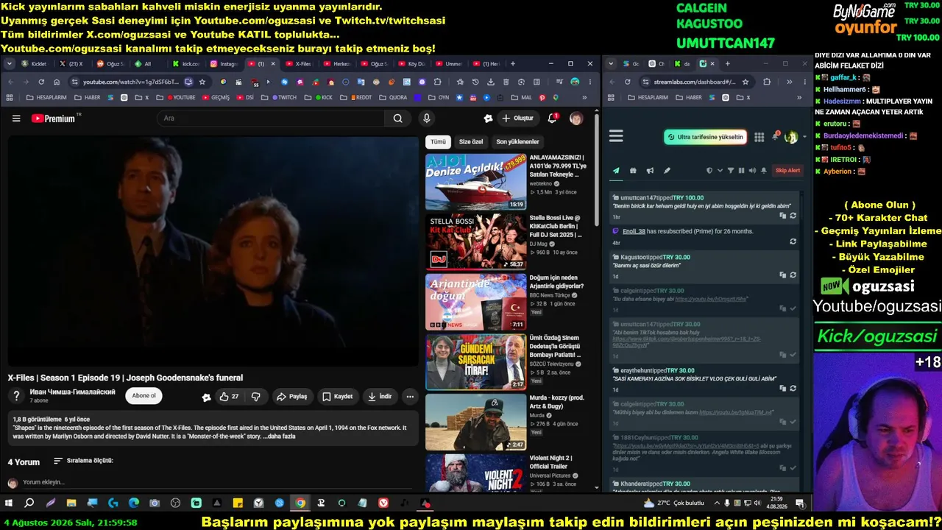Save the video with Kaydet

click(337, 397)
